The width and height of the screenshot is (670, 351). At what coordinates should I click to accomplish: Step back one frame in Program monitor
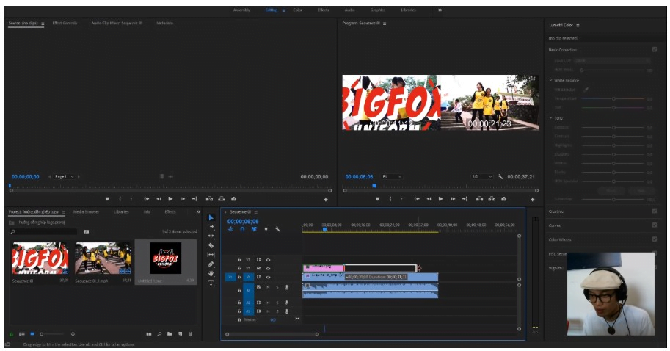429,199
